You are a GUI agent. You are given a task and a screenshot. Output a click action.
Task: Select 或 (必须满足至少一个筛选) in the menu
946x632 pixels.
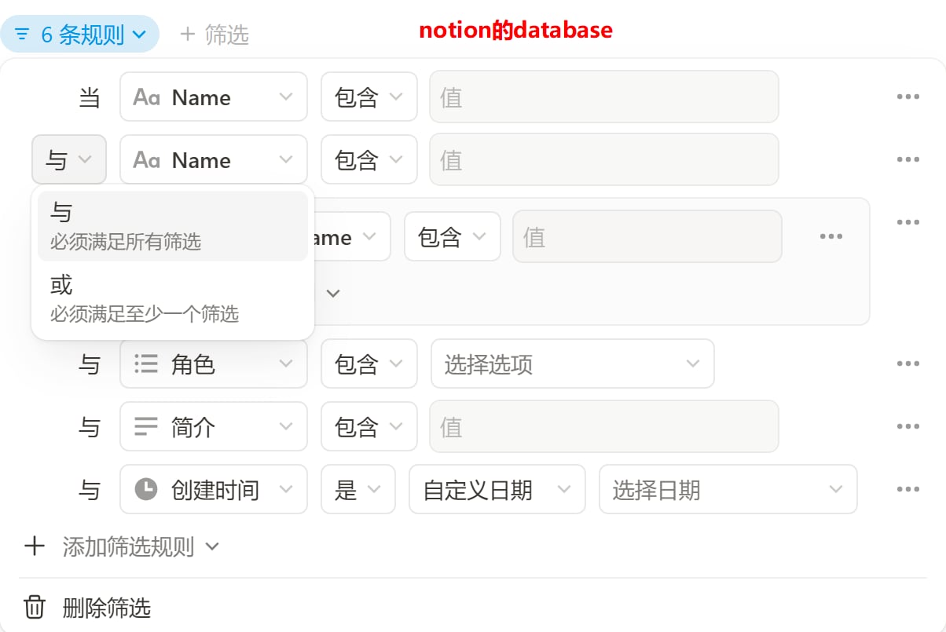172,298
